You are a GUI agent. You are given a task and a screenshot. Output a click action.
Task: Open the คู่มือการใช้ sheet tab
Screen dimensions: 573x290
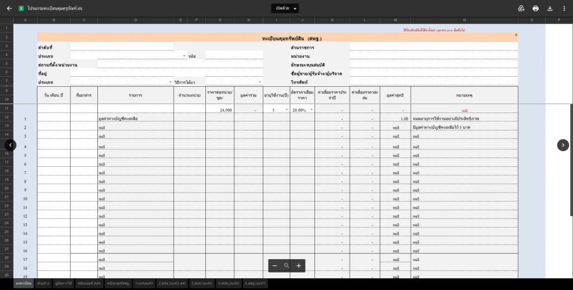[63, 283]
